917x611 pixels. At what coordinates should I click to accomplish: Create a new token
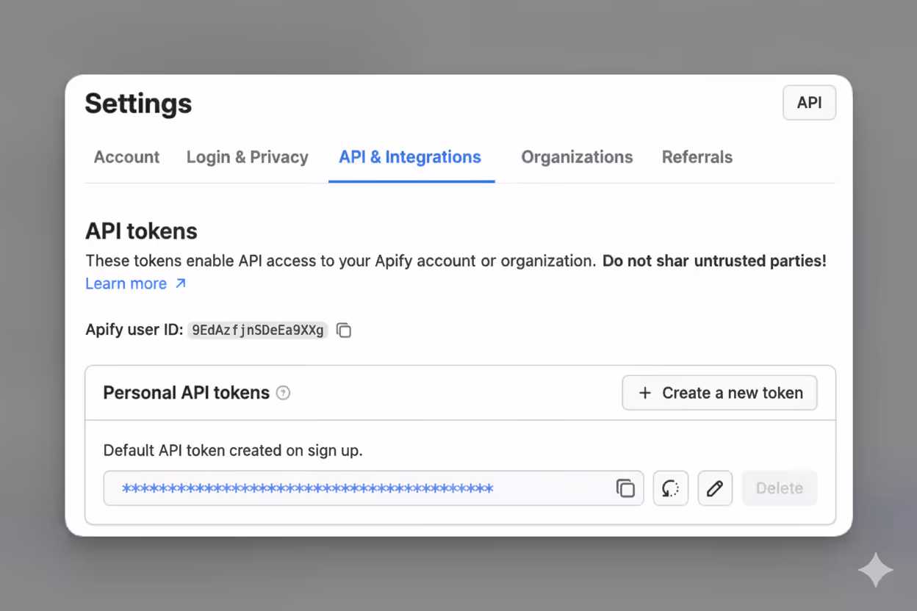click(x=719, y=393)
